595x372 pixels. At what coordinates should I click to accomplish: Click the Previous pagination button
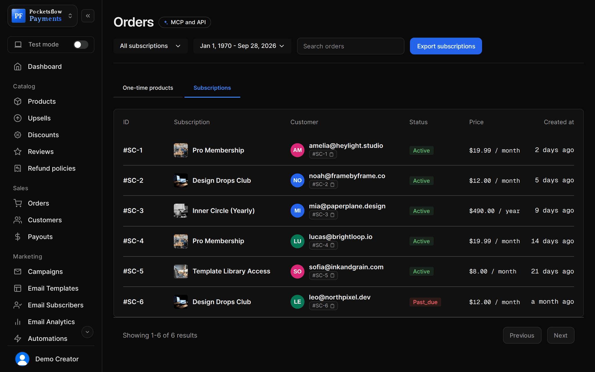tap(522, 335)
